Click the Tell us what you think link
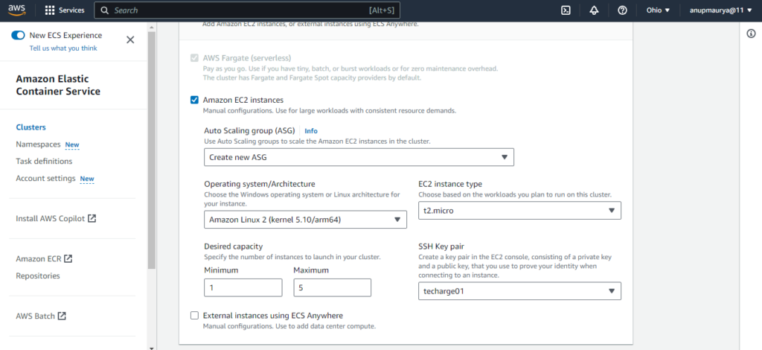 pos(63,48)
